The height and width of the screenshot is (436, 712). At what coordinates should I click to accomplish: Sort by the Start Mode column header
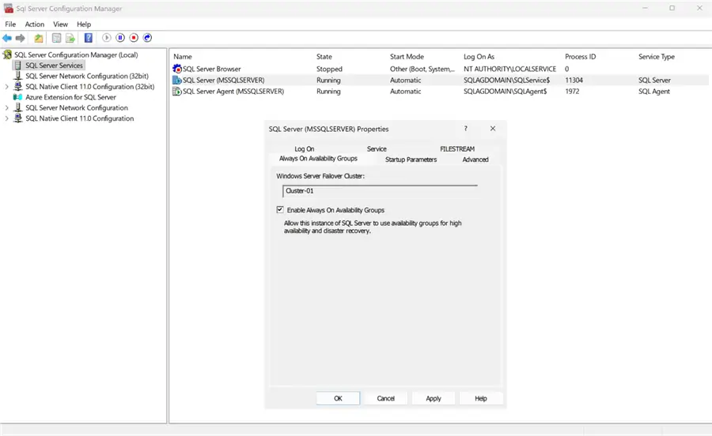407,57
